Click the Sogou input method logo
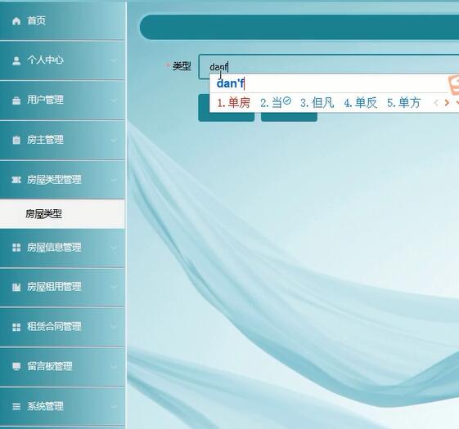The image size is (459, 429). coord(453,85)
